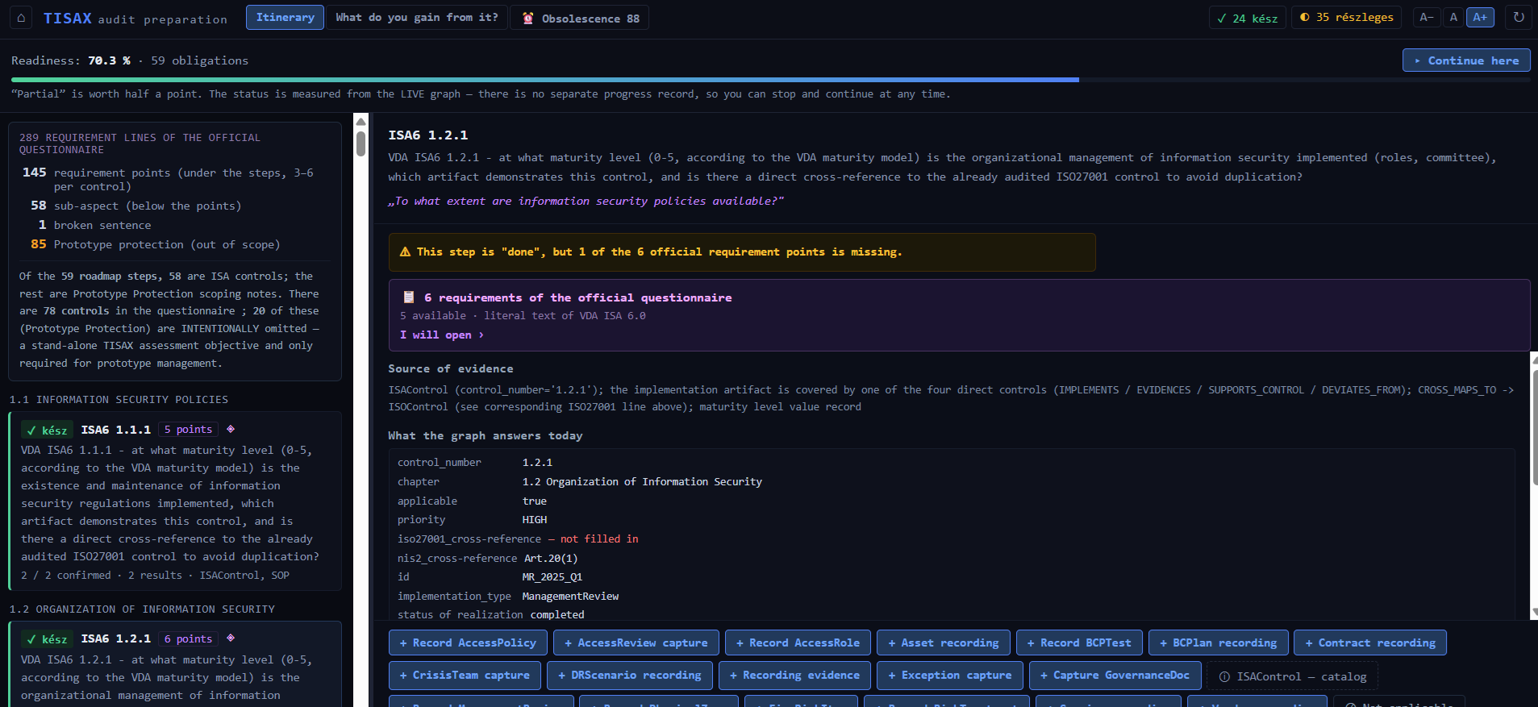
Task: Click the warning triangle in the yellow banner
Action: point(405,252)
